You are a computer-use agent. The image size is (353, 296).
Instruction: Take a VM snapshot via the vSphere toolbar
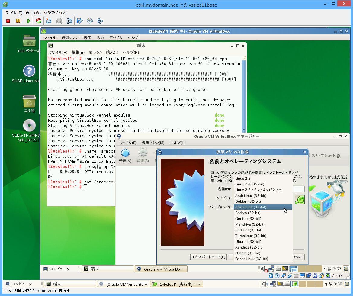click(x=49, y=21)
